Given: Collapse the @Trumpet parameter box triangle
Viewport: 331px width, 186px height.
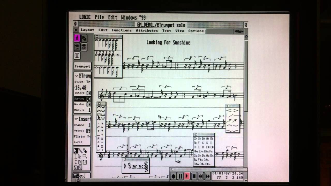Looking at the screenshot, I should 77,76.
